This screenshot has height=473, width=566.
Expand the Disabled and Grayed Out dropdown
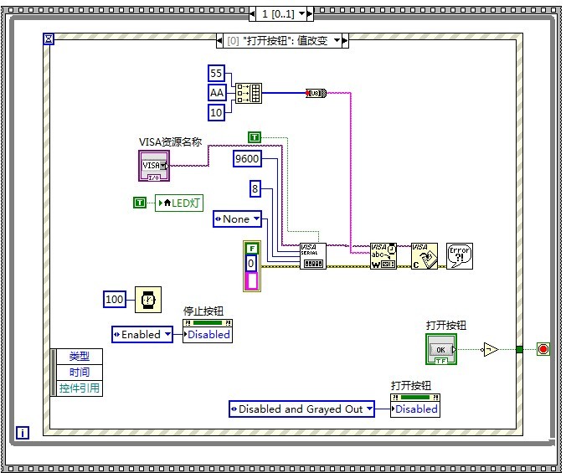[369, 409]
